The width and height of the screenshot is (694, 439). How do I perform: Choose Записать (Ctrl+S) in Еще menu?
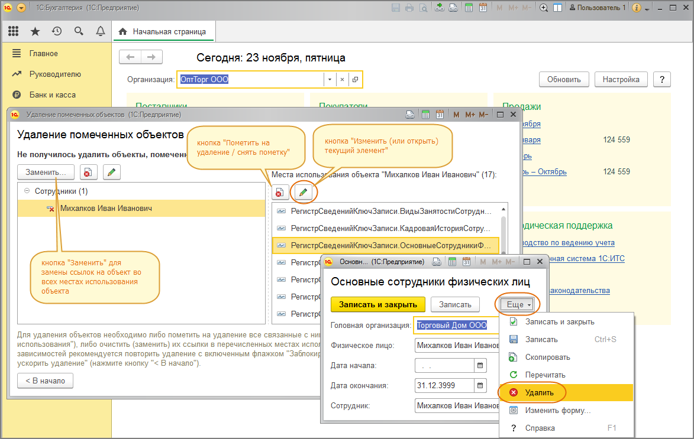567,340
